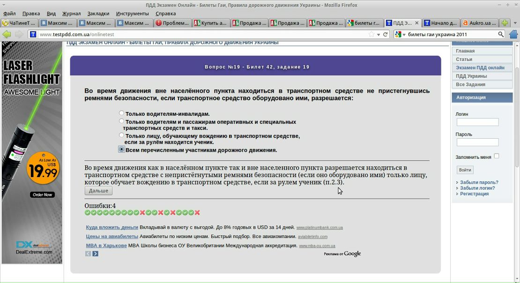Click the next-ad arrow under the ads
The width and height of the screenshot is (520, 283).
[96, 253]
